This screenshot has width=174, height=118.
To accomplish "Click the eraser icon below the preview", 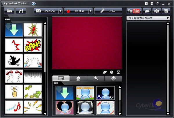I will pyautogui.click(x=105, y=72).
